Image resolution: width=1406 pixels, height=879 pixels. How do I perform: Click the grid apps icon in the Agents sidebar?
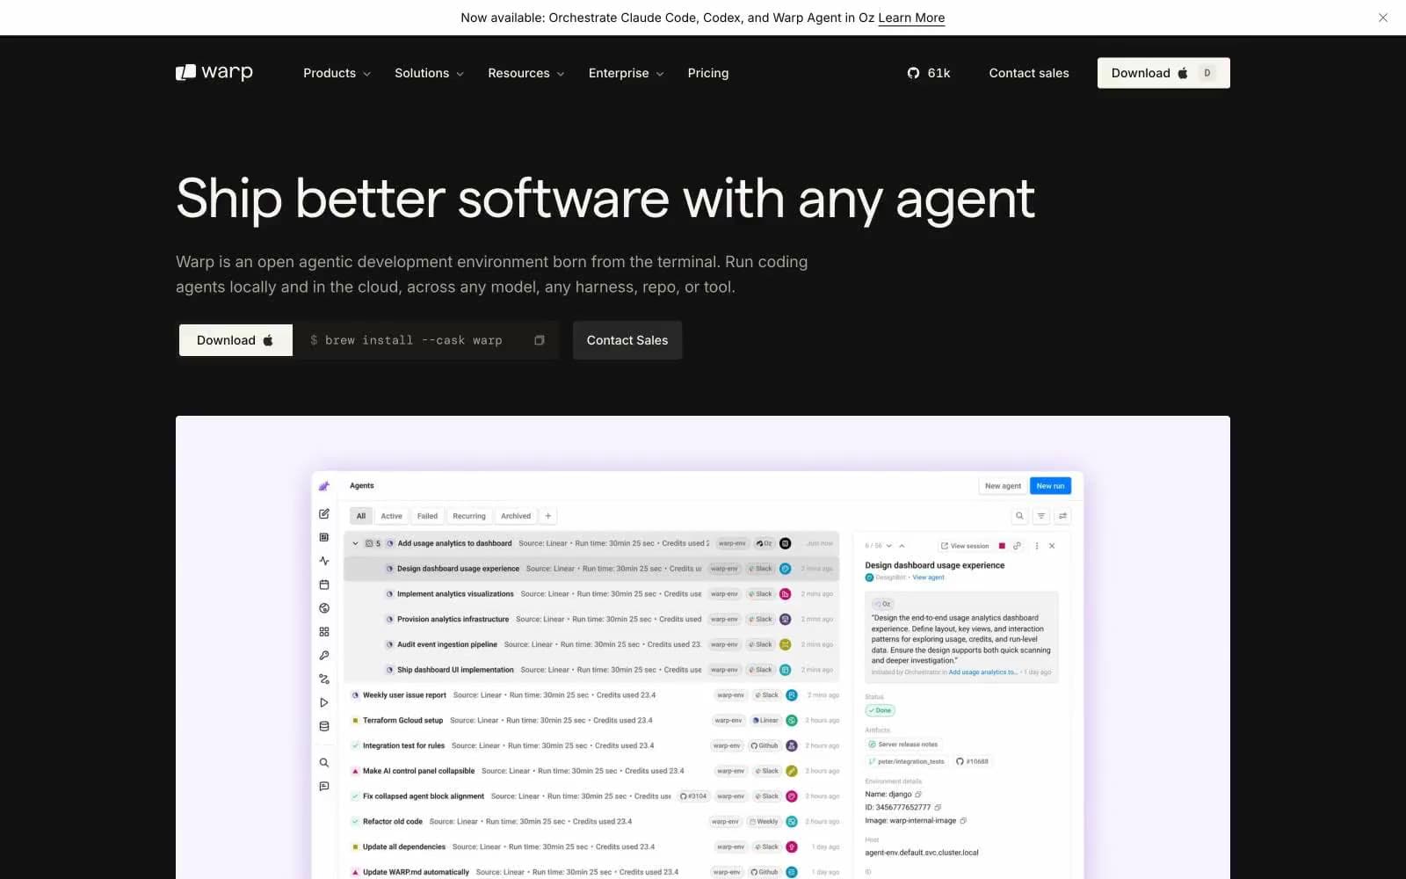tap(324, 632)
